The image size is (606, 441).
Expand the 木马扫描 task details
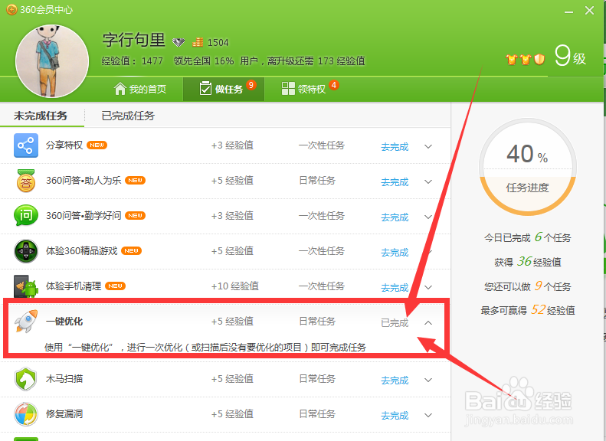click(x=428, y=380)
